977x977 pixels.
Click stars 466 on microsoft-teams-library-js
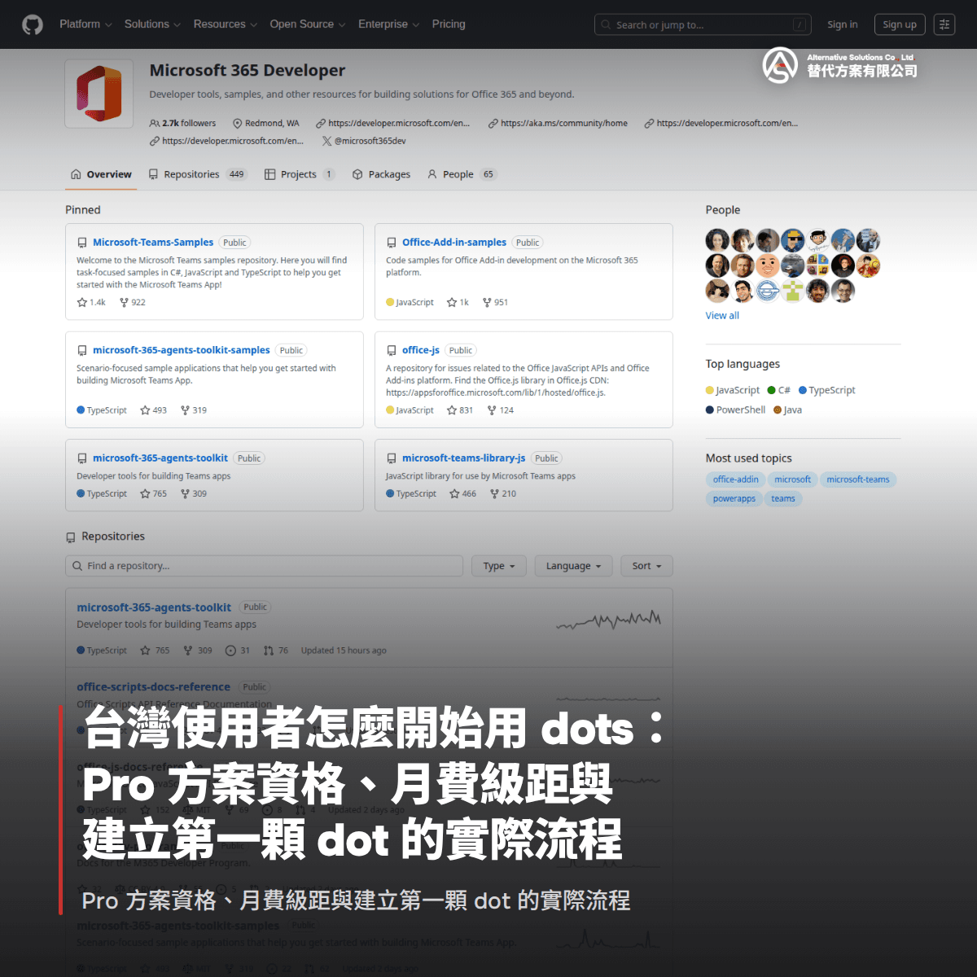463,493
